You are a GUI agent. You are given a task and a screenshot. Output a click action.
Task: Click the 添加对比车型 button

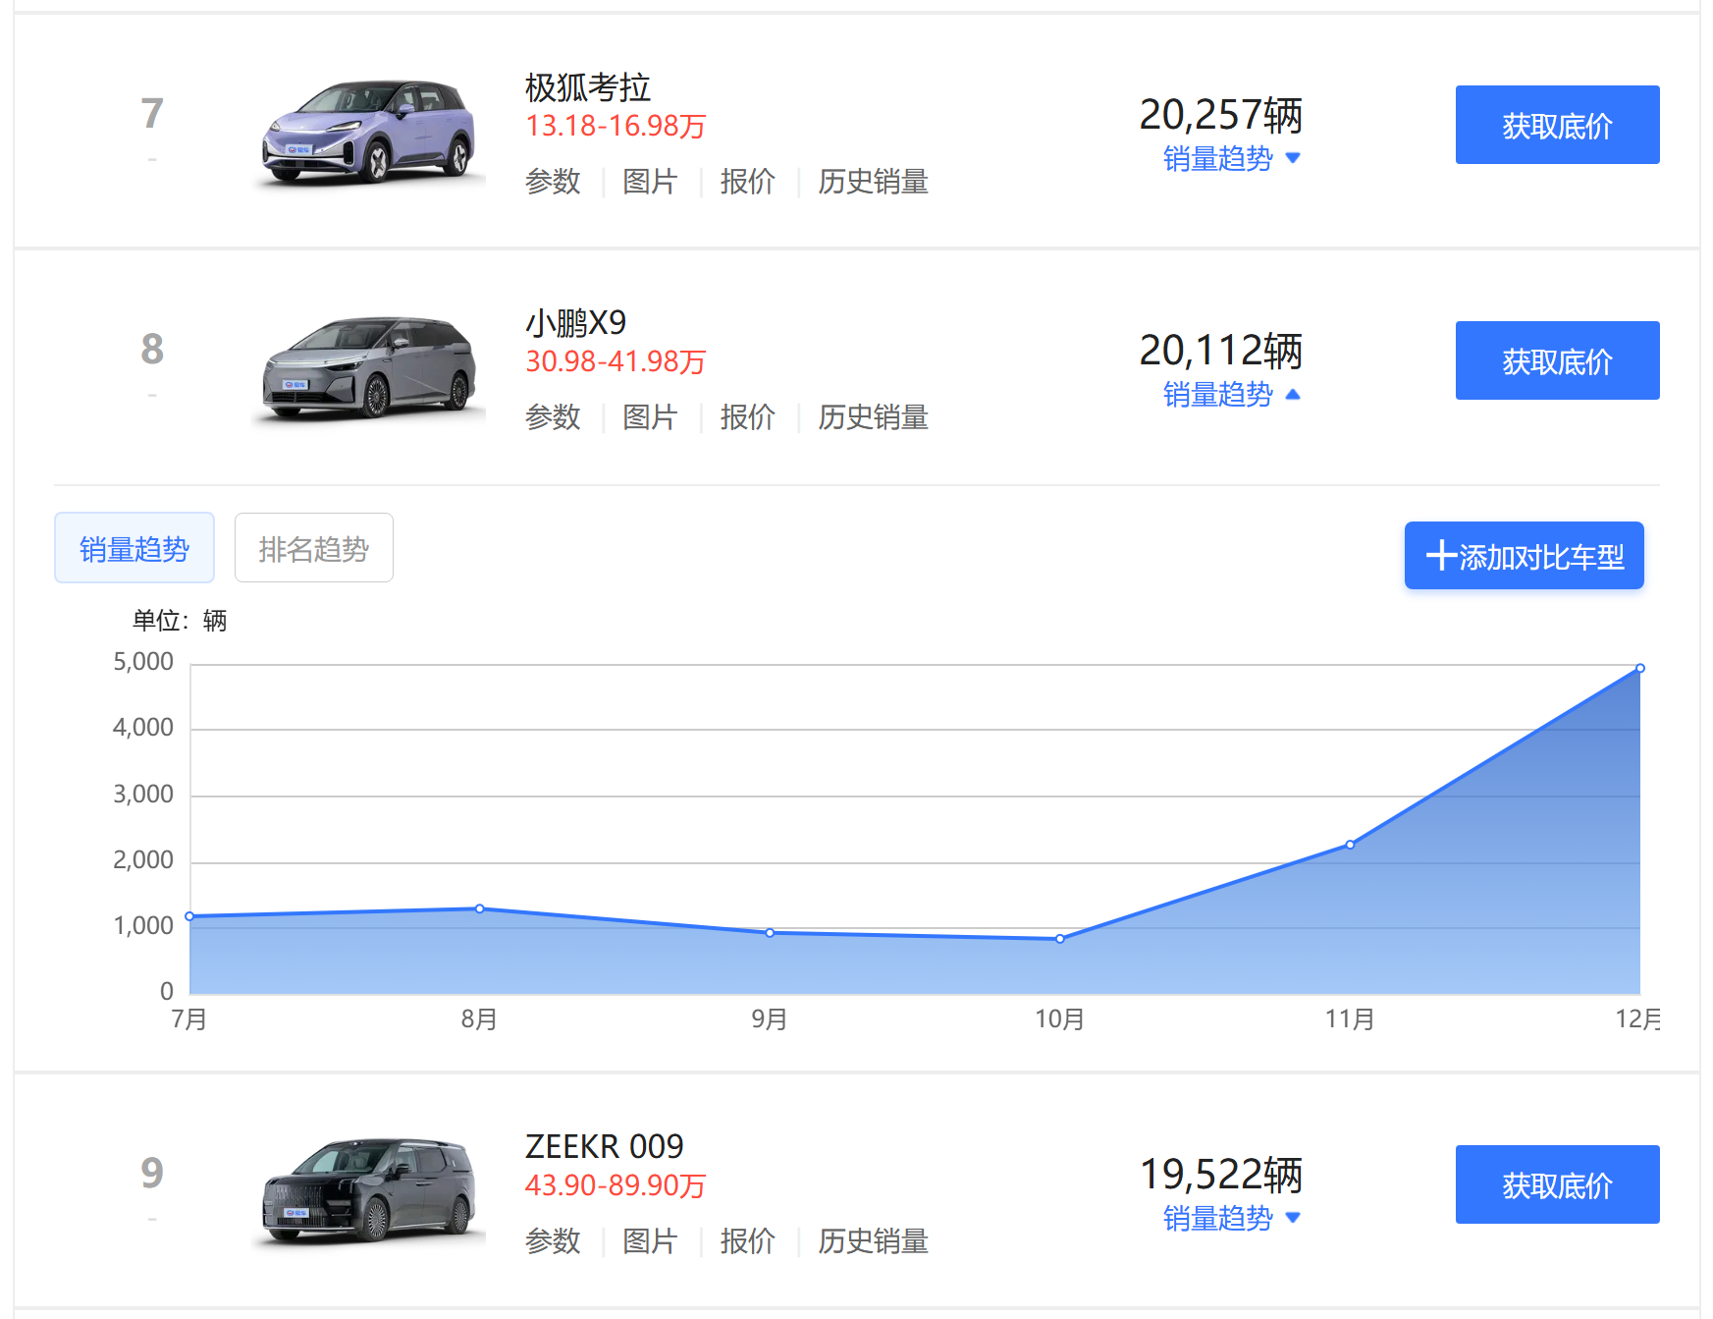pos(1524,556)
